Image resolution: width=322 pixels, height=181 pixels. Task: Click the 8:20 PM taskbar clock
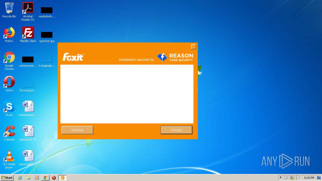coord(309,178)
